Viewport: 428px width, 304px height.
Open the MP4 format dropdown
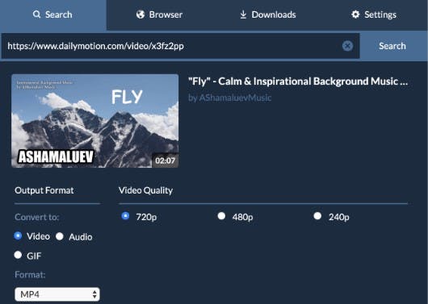57,294
